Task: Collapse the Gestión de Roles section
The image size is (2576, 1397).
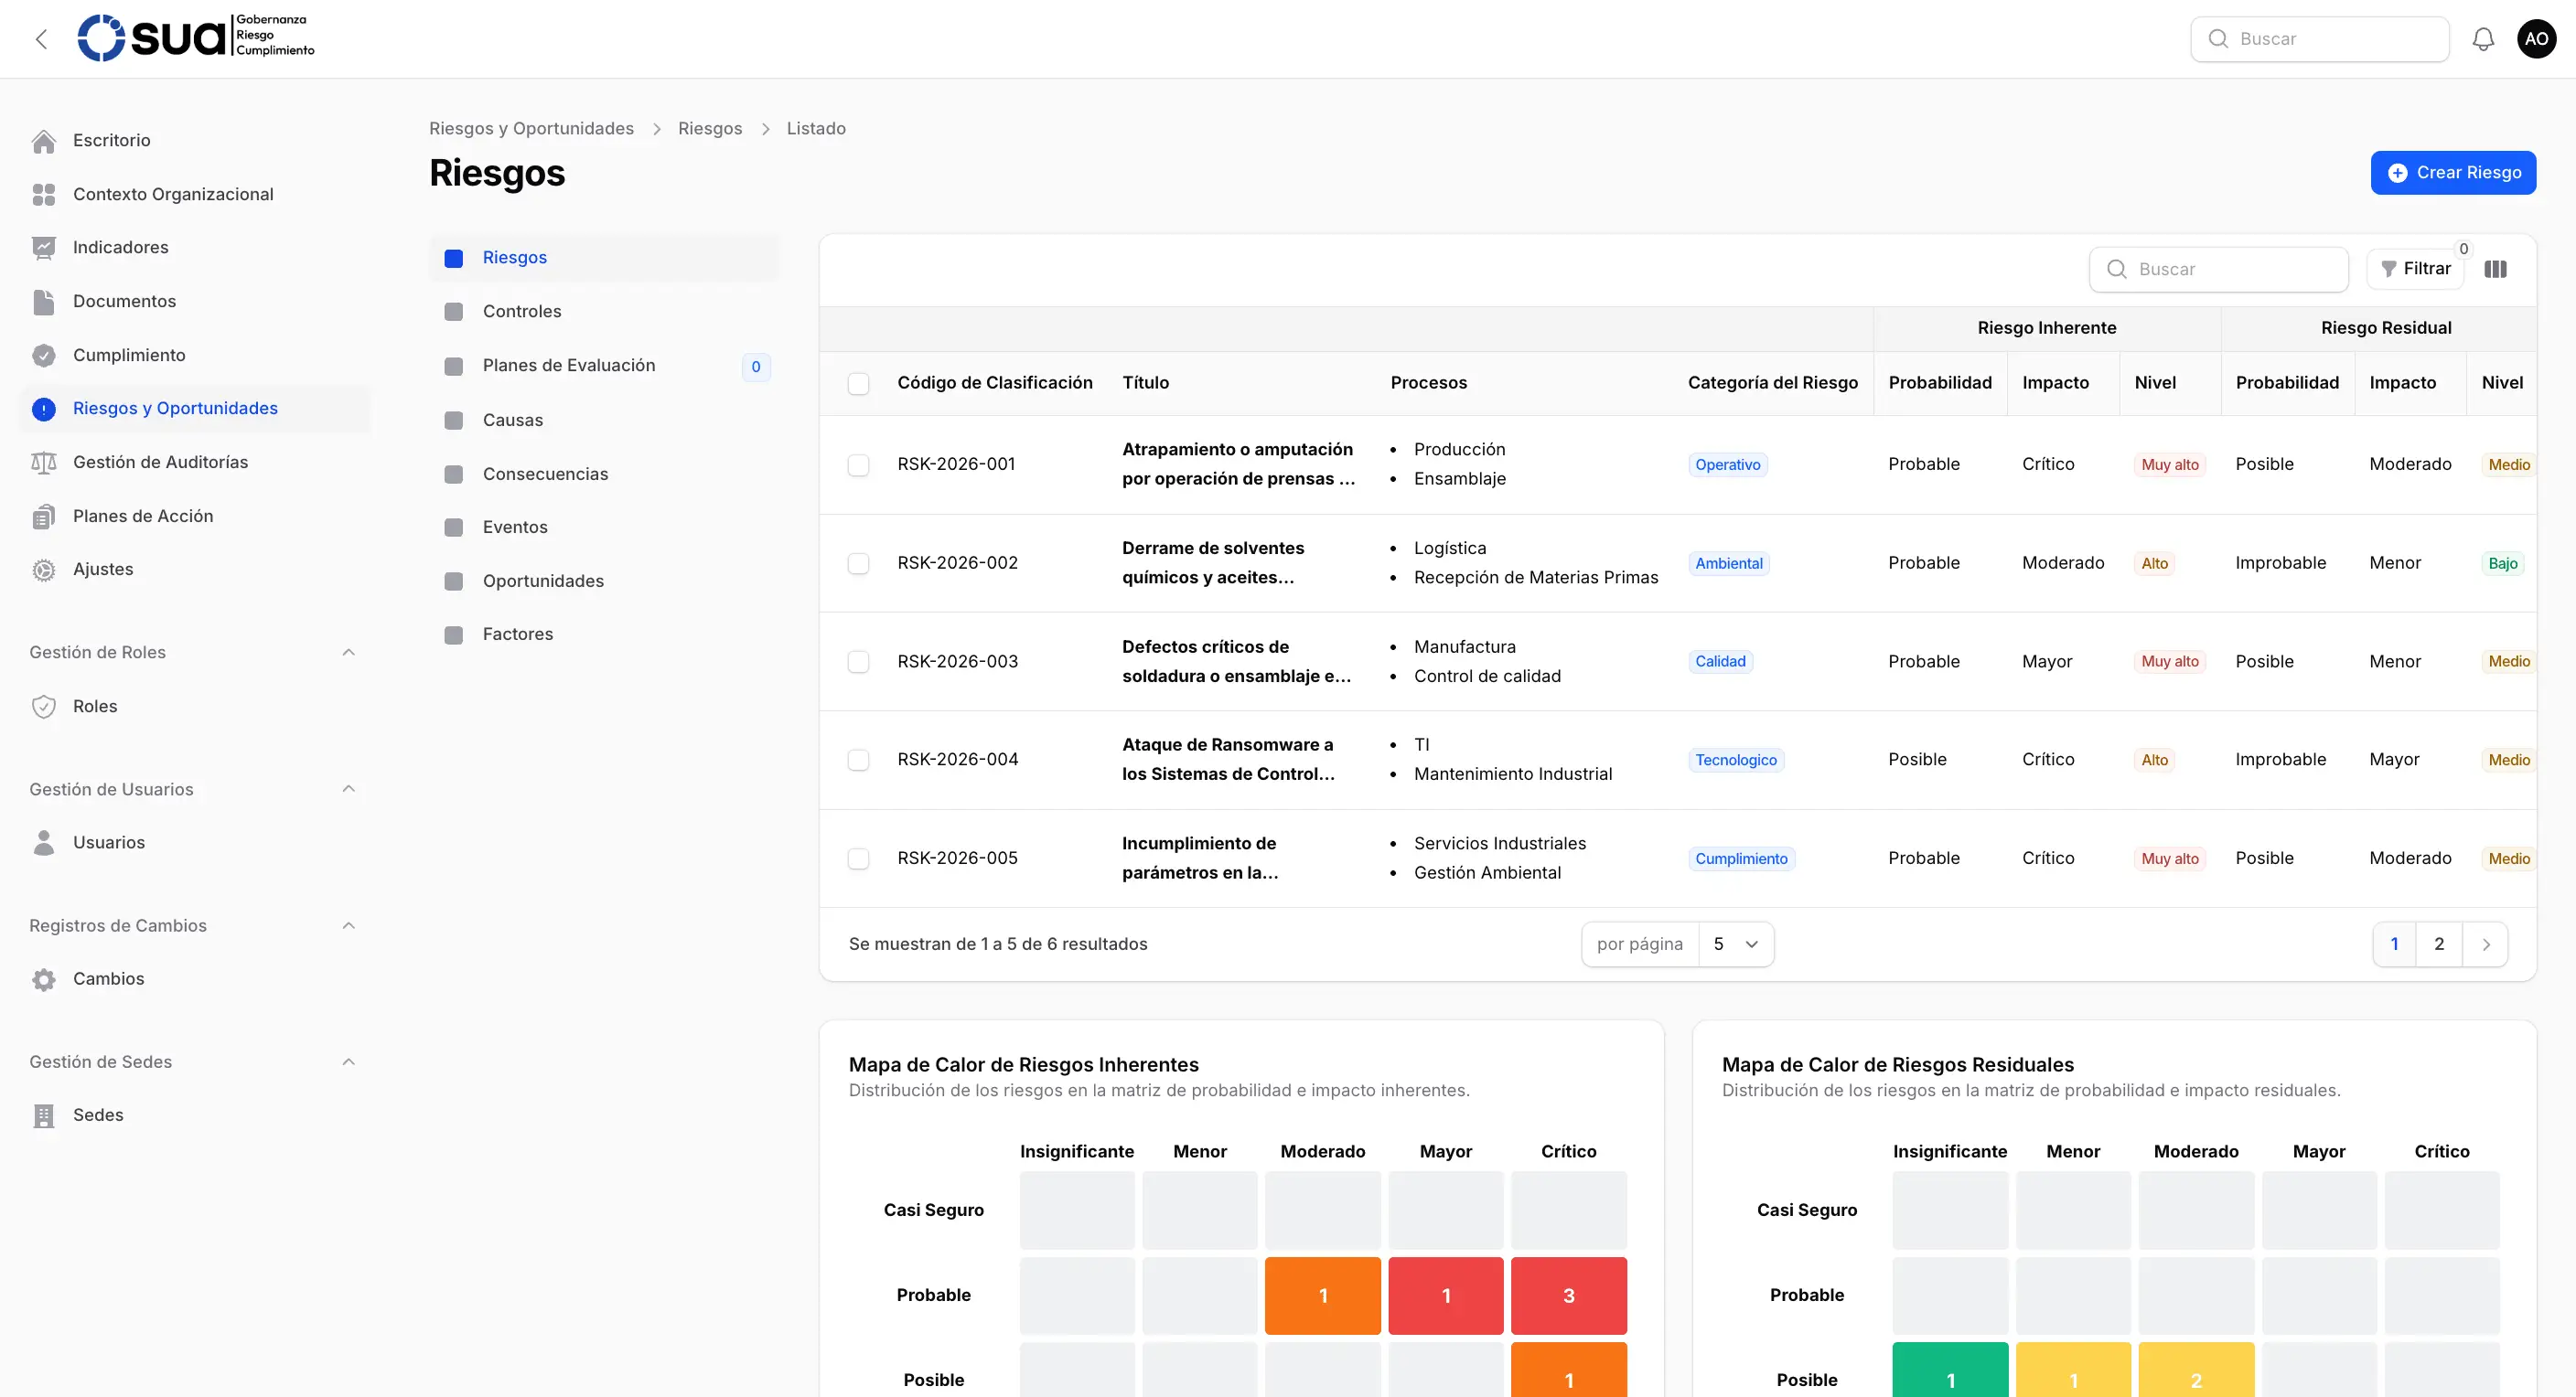Action: point(348,653)
